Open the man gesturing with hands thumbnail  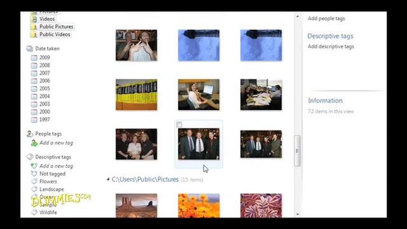[x=136, y=45]
